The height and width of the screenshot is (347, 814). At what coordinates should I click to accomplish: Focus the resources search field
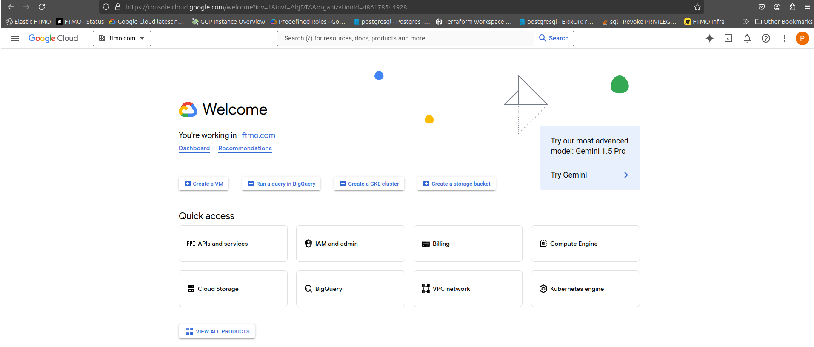point(405,38)
